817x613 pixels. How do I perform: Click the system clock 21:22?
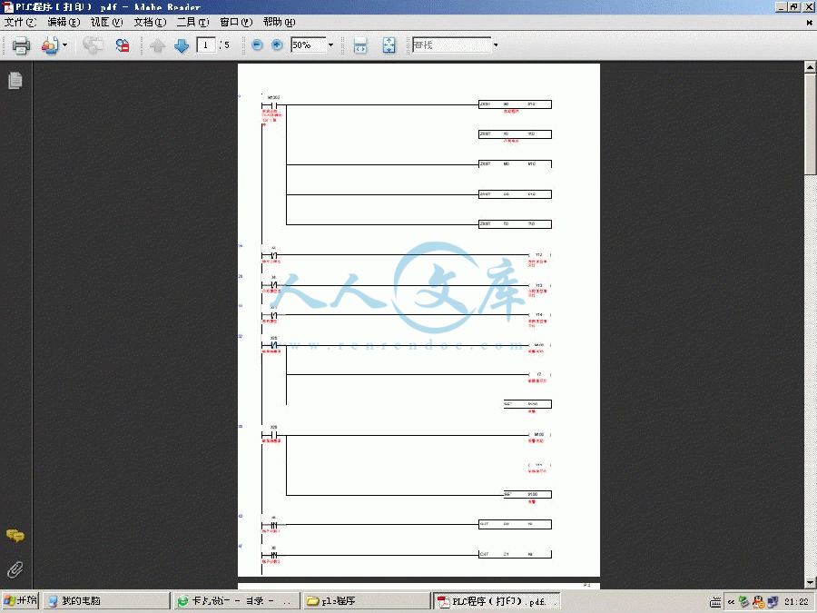pyautogui.click(x=796, y=601)
